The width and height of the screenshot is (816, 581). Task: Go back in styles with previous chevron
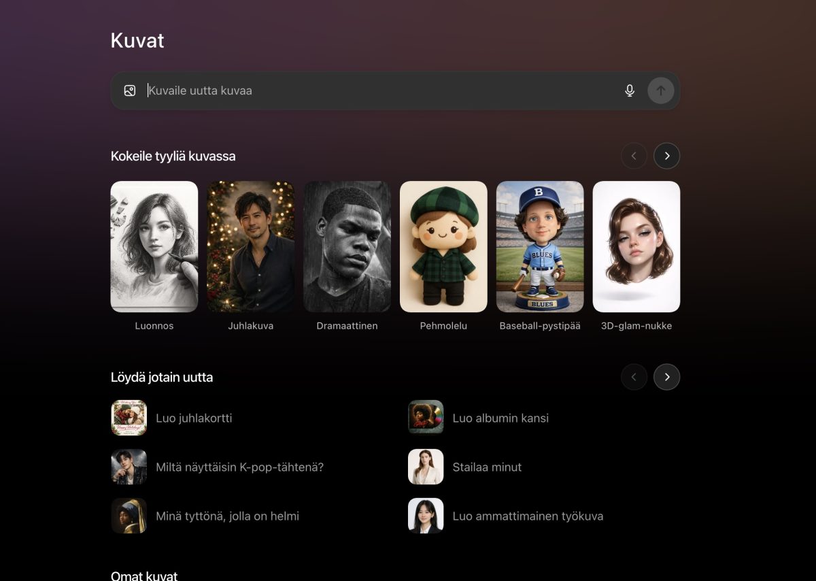(634, 156)
